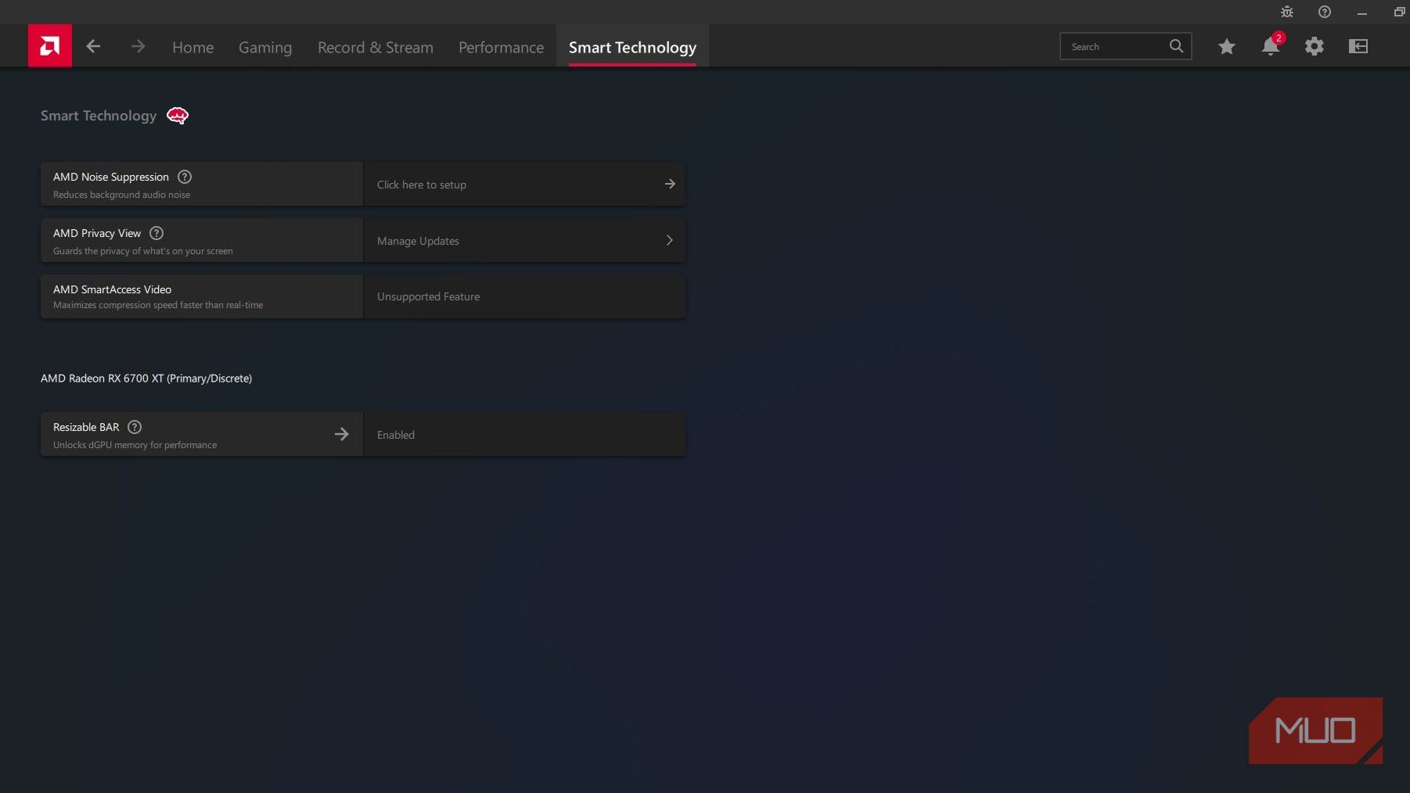Click the AMD logo home icon
Screen dimensions: 1410x793
point(50,45)
